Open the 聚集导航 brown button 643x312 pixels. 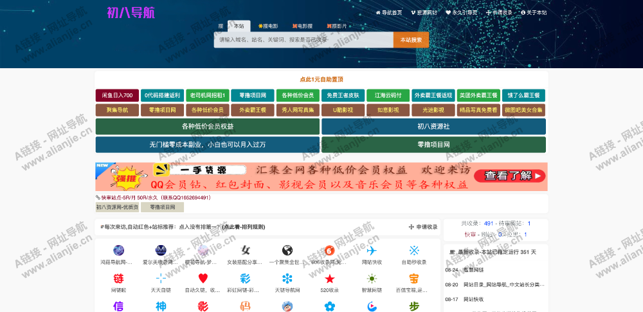[117, 110]
